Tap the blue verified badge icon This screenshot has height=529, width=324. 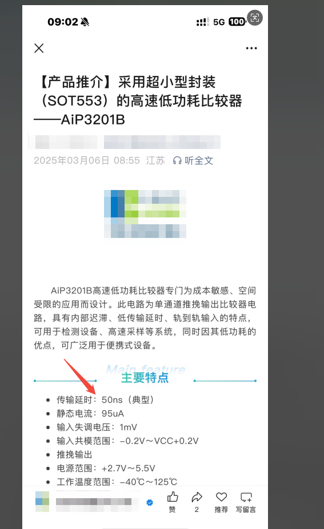point(150,503)
